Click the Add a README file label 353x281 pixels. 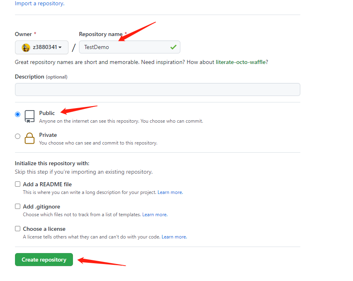[47, 184]
